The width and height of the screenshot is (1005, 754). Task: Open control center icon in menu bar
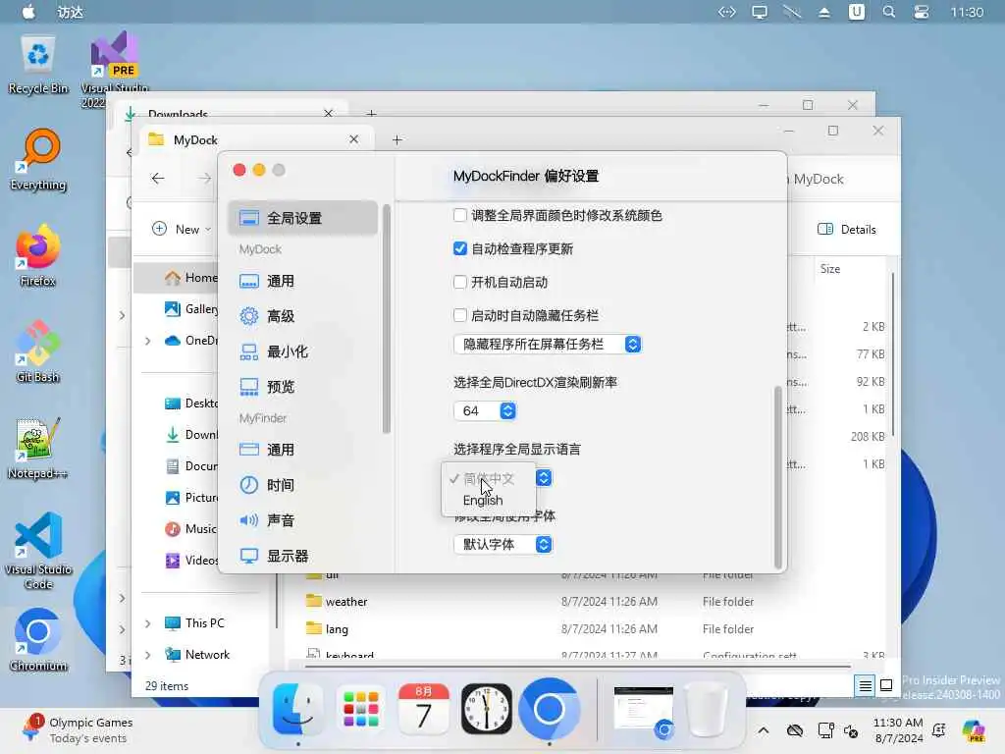921,12
